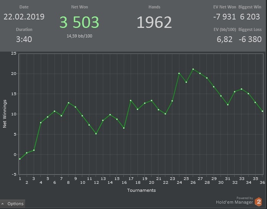
Task: Click the graph point at tournament 26 peak
Action: pyautogui.click(x=193, y=69)
